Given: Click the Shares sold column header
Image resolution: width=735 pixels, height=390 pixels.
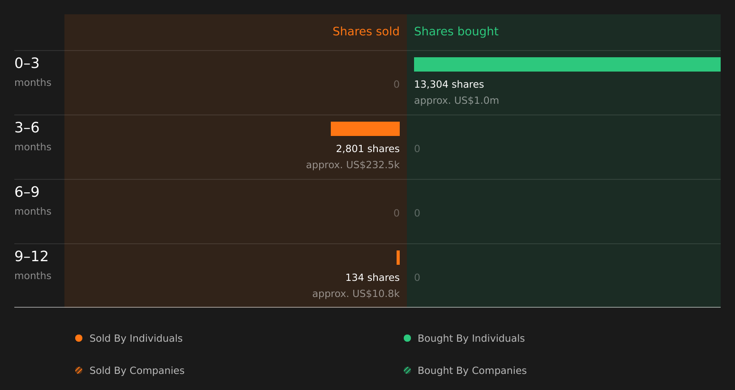Looking at the screenshot, I should tap(366, 31).
